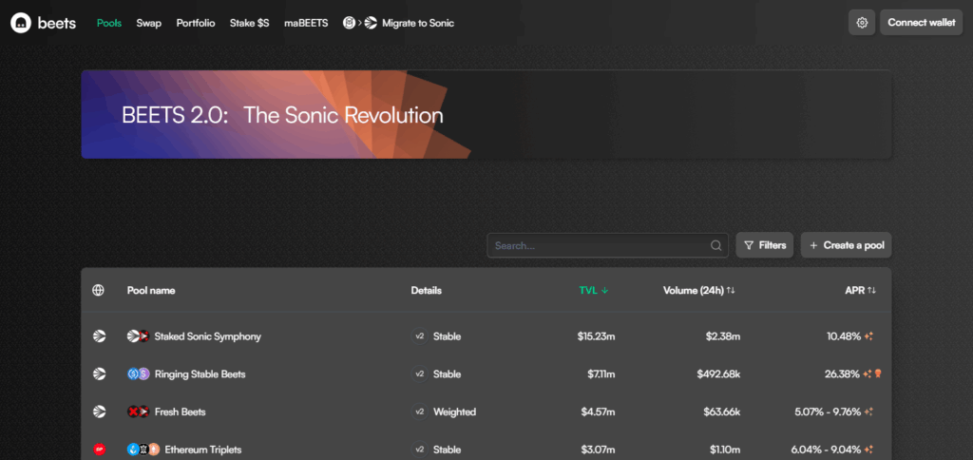Focus the pool Search field

pos(607,245)
